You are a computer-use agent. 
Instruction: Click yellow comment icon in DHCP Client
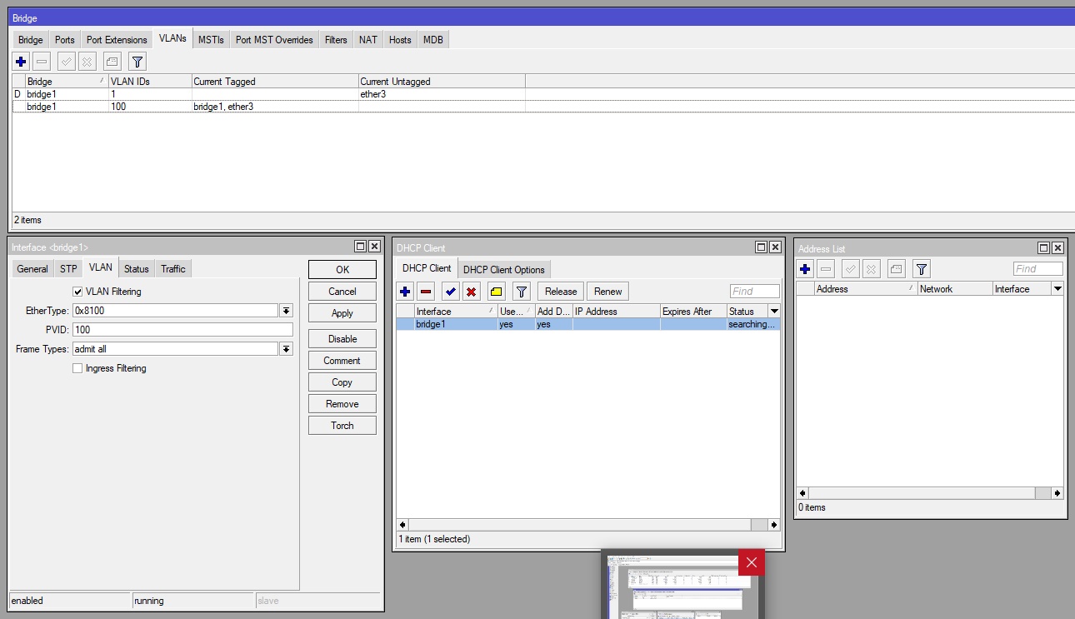[496, 292]
